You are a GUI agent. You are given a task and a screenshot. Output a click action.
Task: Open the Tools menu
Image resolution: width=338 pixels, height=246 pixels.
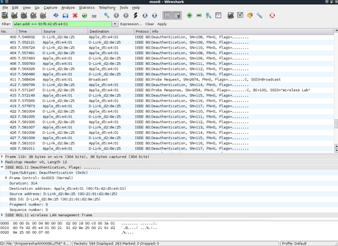pos(124,7)
